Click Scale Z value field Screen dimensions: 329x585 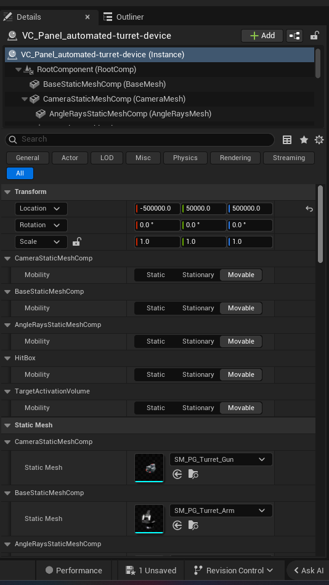tap(250, 242)
